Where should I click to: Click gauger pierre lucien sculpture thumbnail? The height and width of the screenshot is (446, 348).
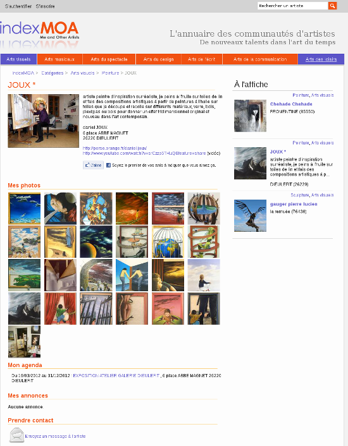250,215
